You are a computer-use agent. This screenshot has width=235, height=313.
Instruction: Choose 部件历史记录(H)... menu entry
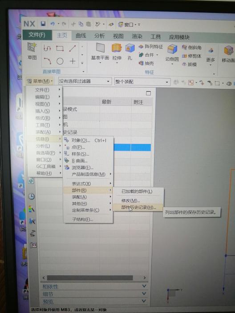point(138,207)
